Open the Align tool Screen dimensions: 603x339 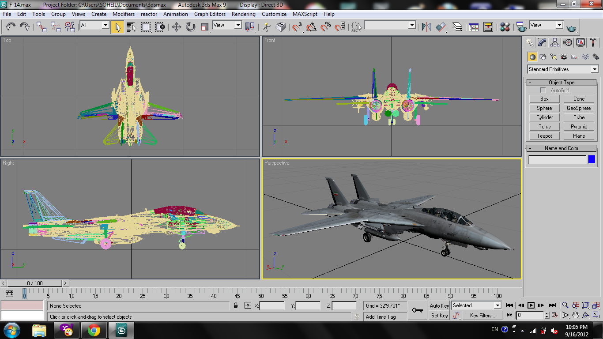coord(441,27)
